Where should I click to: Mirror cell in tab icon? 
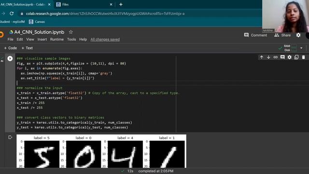pos(296,57)
